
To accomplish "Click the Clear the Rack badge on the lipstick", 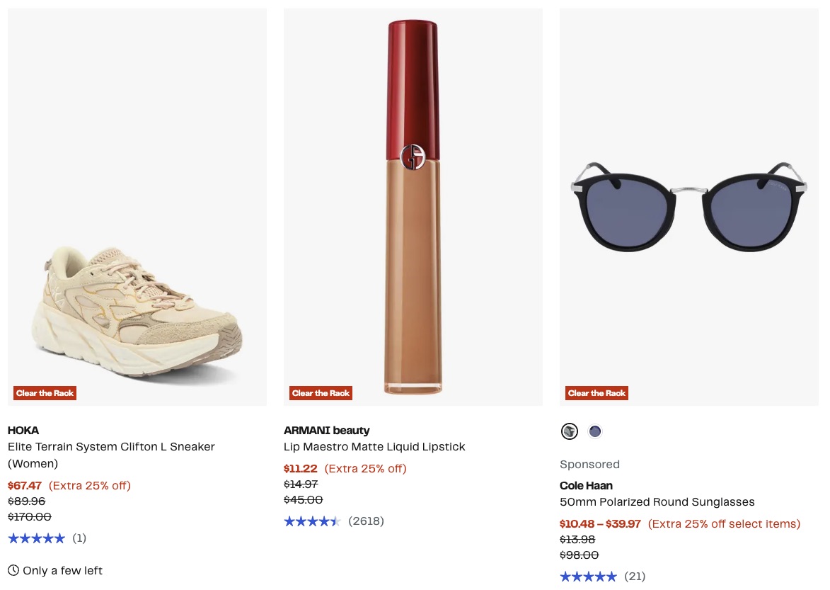I will (x=321, y=392).
